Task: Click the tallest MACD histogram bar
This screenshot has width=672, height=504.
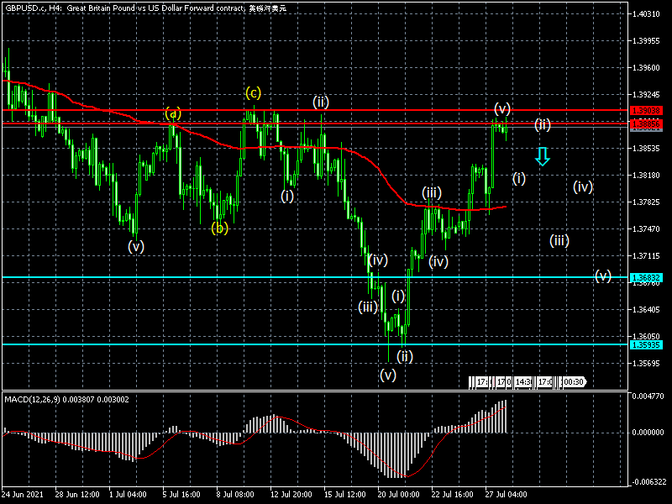Action: 507,417
